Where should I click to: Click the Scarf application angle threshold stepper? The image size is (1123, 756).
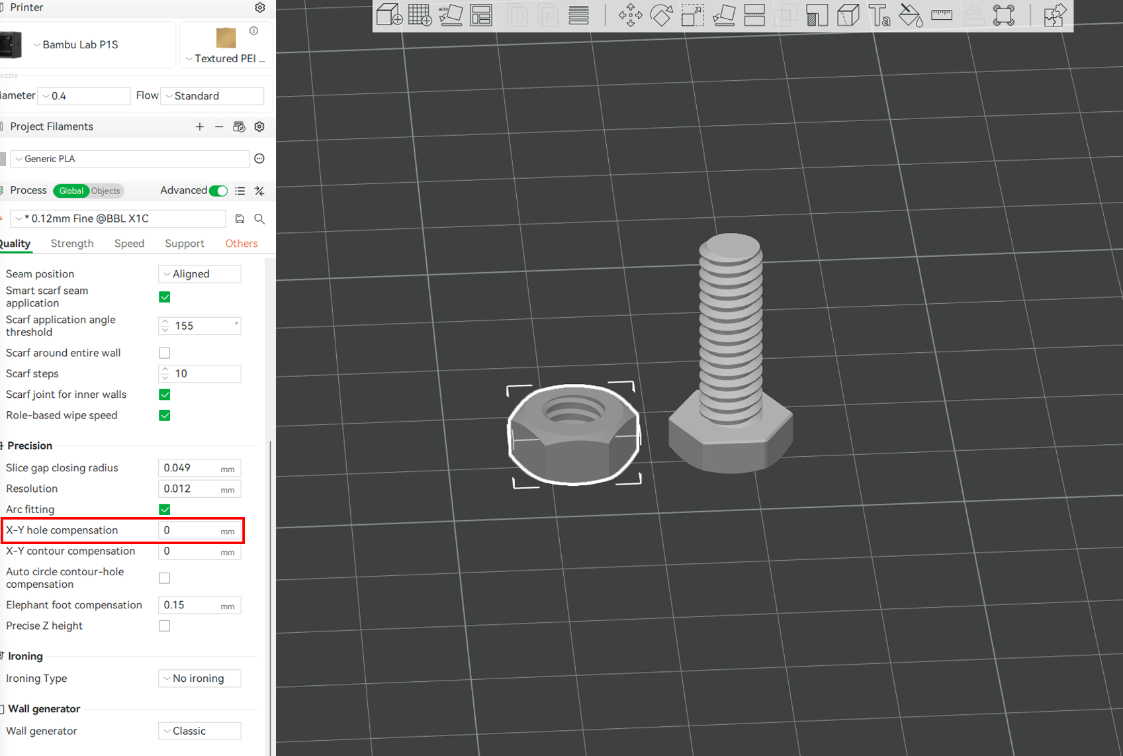(165, 326)
